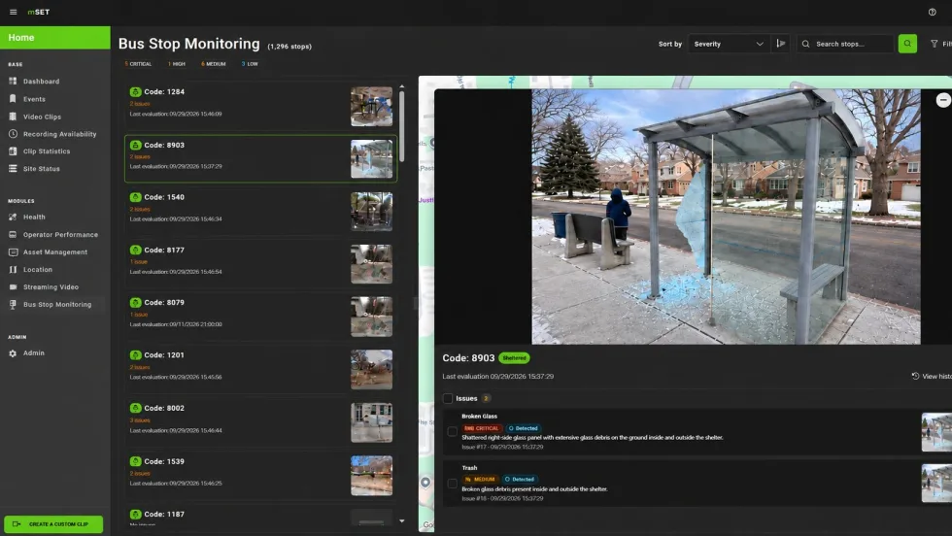
Task: Open the Filter options
Action: (940, 44)
